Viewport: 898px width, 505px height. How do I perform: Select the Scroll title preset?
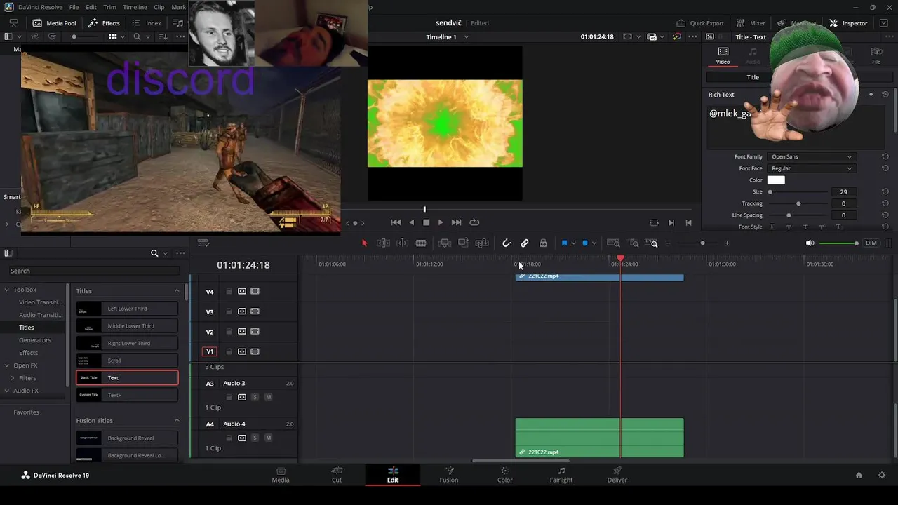click(127, 361)
